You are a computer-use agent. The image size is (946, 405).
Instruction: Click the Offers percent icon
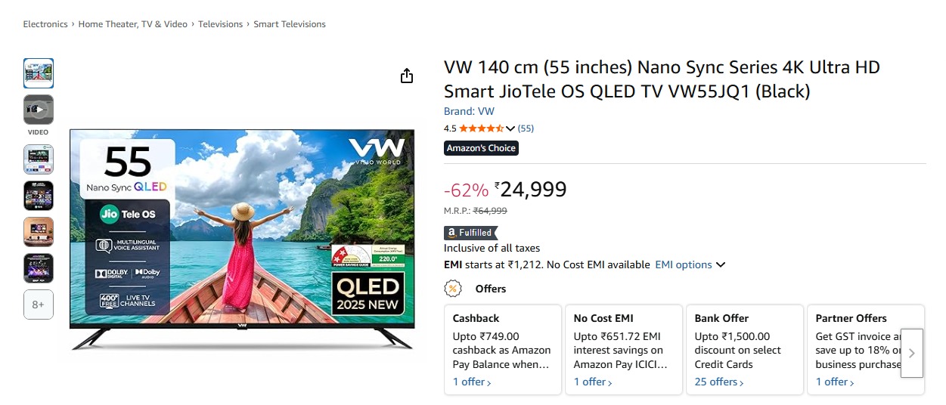coord(452,289)
